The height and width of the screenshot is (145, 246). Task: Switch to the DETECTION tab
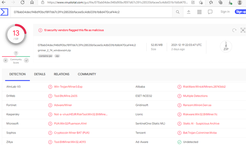pyautogui.click(x=17, y=74)
